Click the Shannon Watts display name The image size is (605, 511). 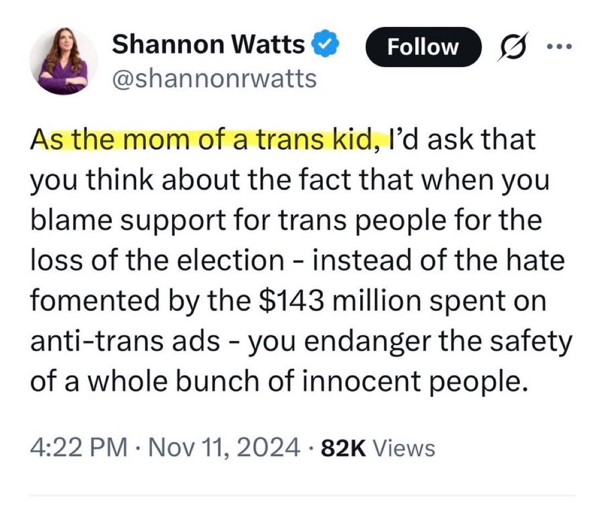coord(208,45)
